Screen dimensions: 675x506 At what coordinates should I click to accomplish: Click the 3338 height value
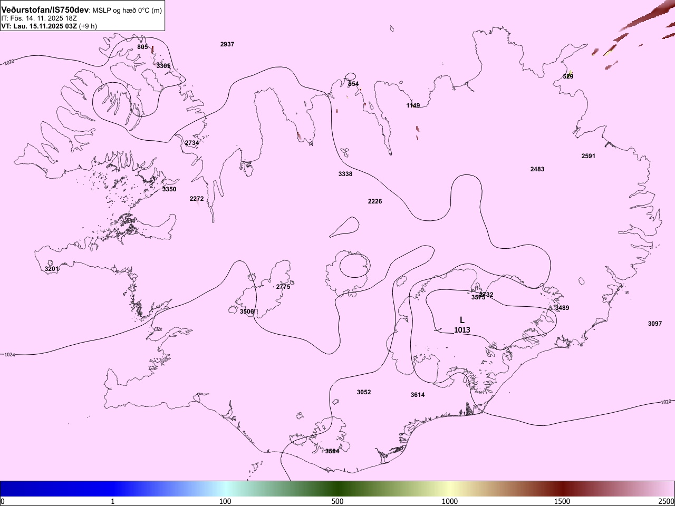click(345, 174)
